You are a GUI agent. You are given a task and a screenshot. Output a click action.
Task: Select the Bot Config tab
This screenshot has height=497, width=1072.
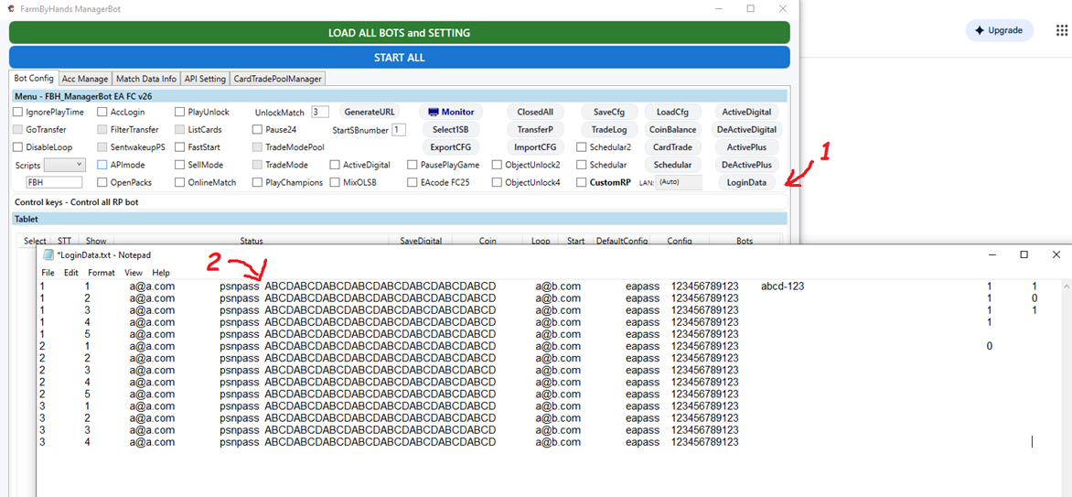click(x=34, y=78)
